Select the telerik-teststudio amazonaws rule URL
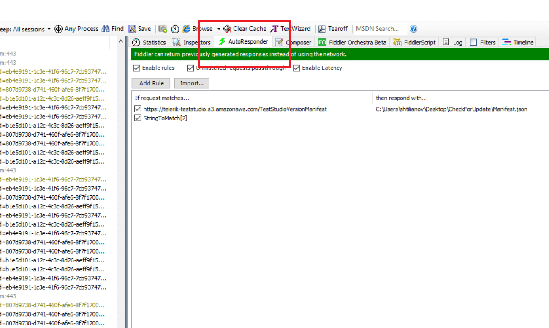 point(235,109)
